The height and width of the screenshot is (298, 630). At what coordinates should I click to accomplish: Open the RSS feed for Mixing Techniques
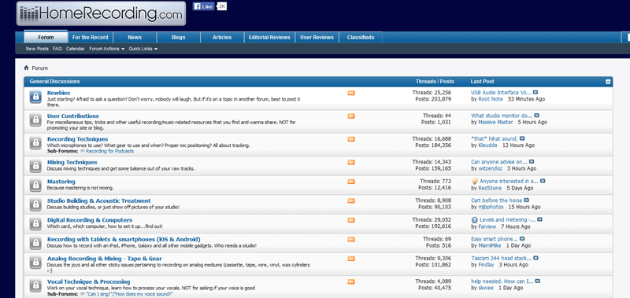(351, 163)
